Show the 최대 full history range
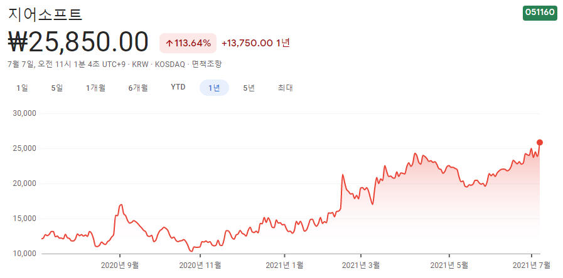 [x=286, y=88]
